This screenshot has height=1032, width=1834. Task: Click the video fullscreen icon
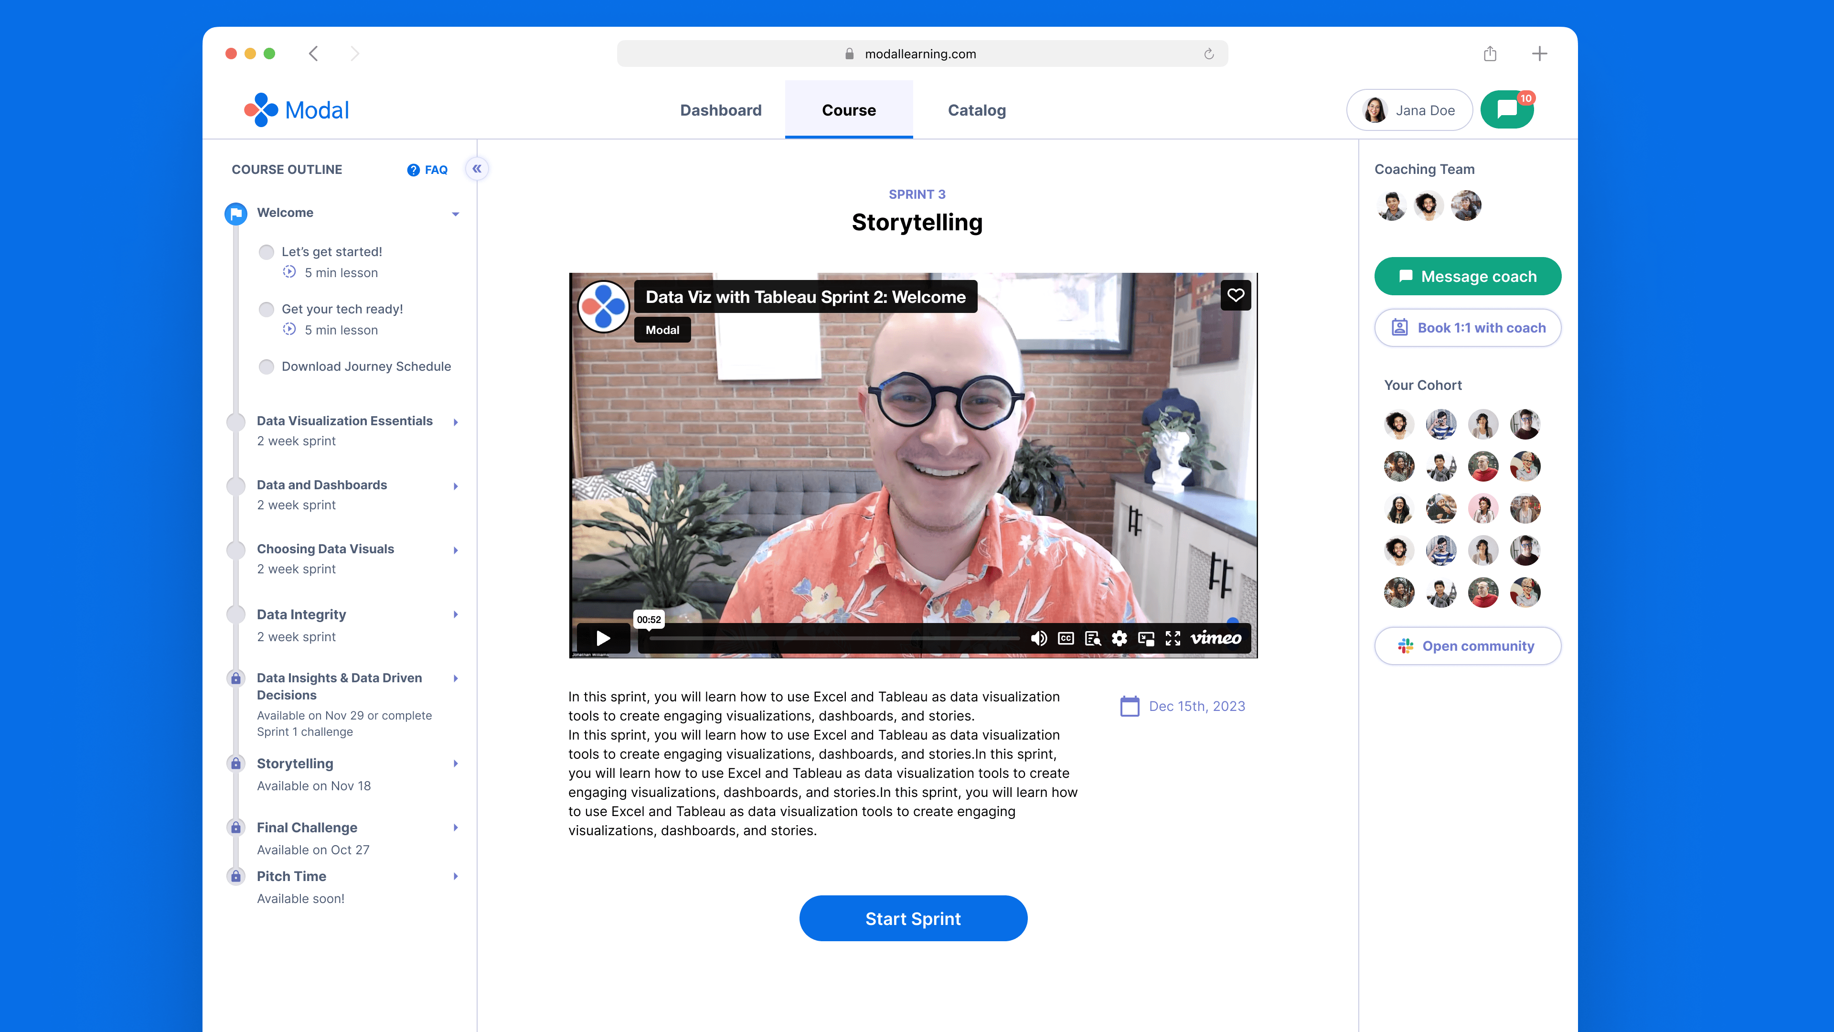(1173, 638)
